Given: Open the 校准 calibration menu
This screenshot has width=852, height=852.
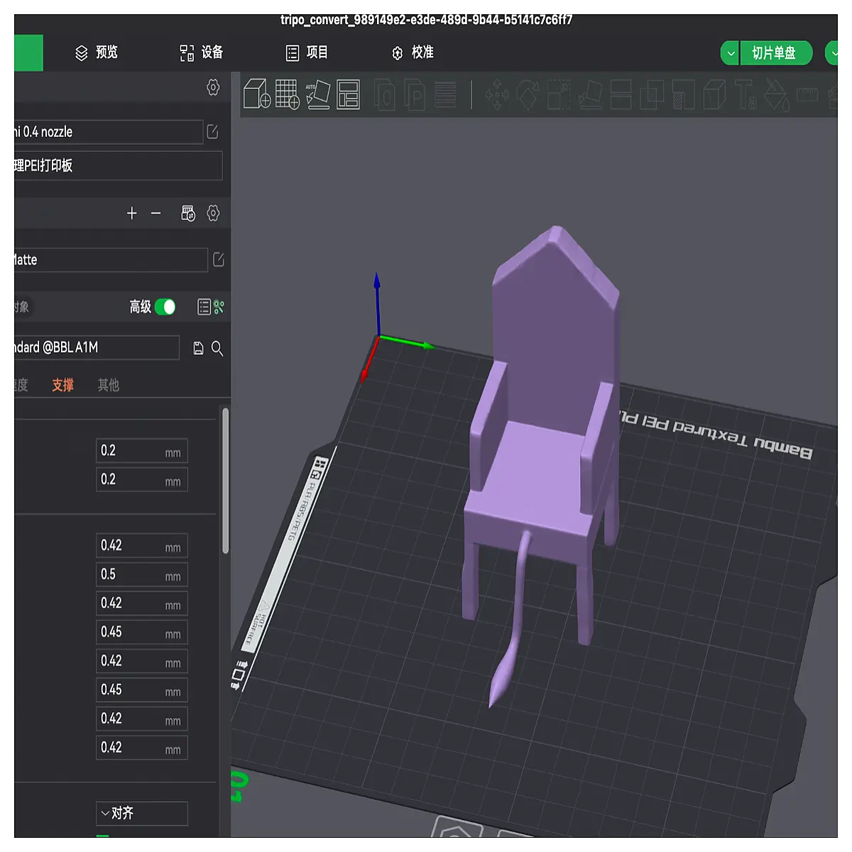Looking at the screenshot, I should click(413, 53).
